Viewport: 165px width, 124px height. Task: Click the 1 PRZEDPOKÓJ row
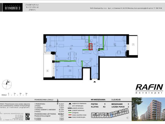click(49, 104)
